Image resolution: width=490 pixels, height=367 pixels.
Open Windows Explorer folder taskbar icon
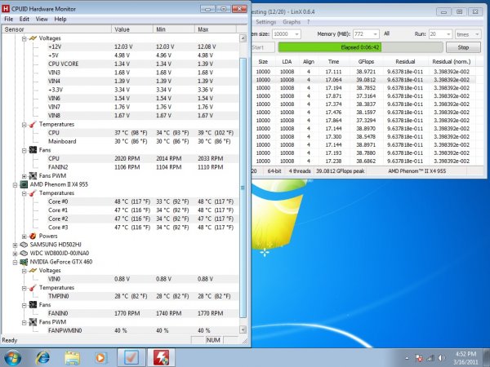pyautogui.click(x=72, y=358)
